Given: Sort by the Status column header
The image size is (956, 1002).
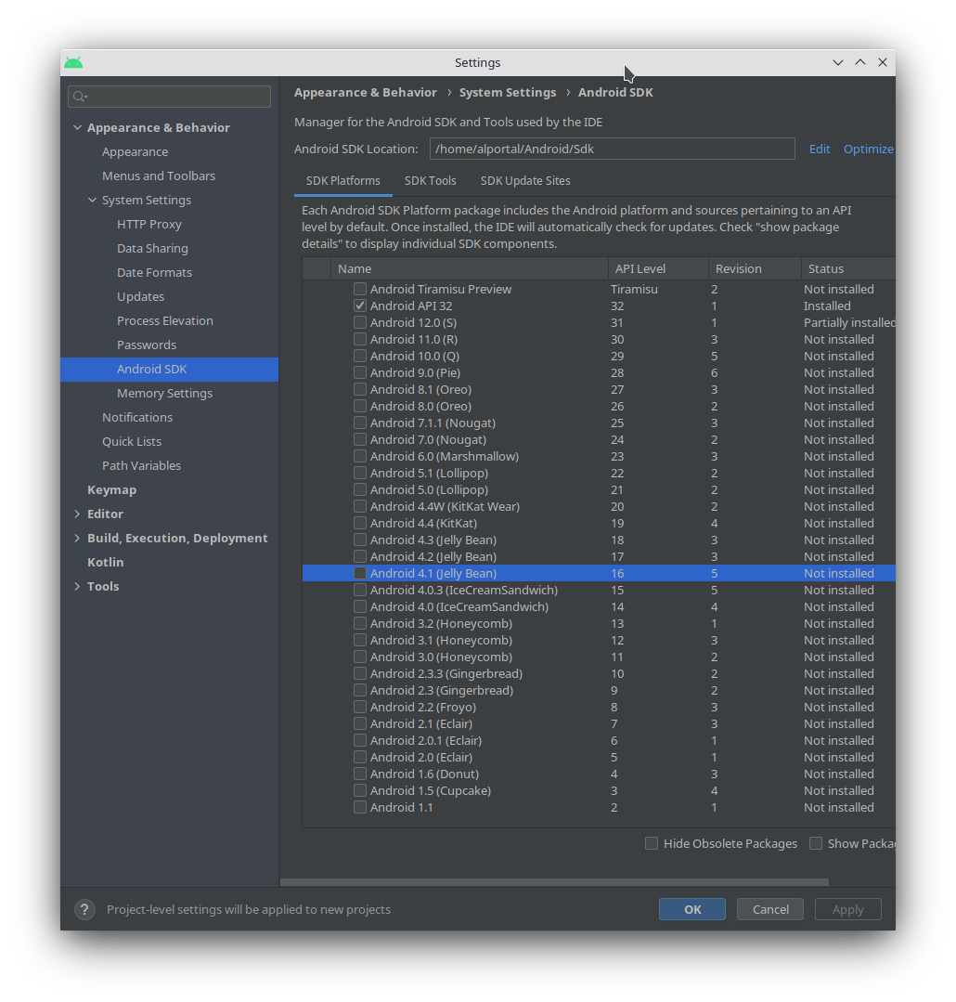Looking at the screenshot, I should pos(848,269).
